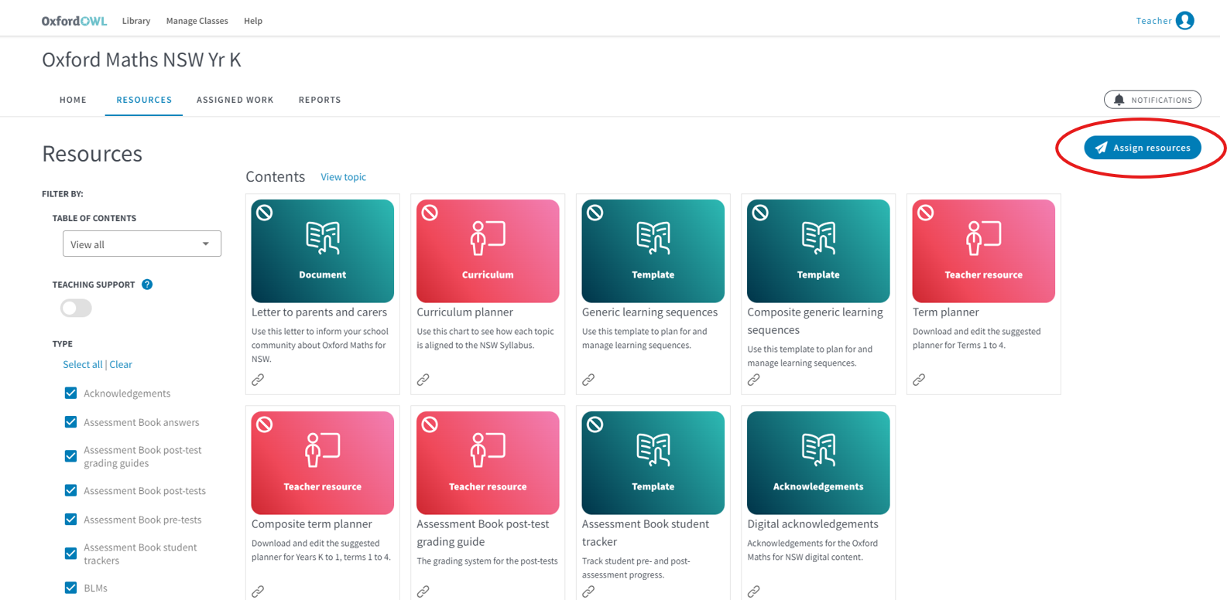This screenshot has height=600, width=1227.
Task: Click the link icon under Letter to parents and carers
Action: (x=258, y=380)
